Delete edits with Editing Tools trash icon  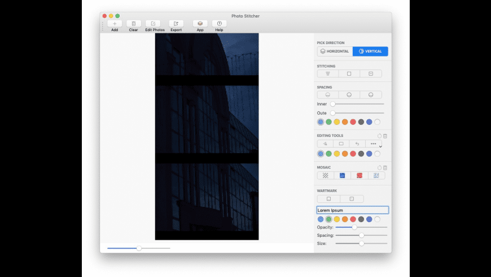click(385, 136)
